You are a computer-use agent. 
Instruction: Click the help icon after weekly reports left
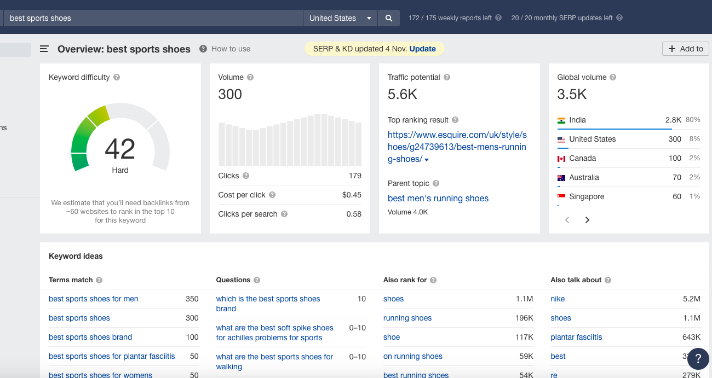tap(498, 18)
